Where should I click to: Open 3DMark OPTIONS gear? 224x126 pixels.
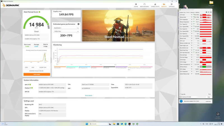(172, 4)
